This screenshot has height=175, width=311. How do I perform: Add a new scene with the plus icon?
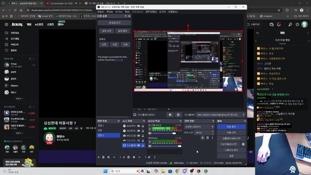pyautogui.click(x=98, y=157)
